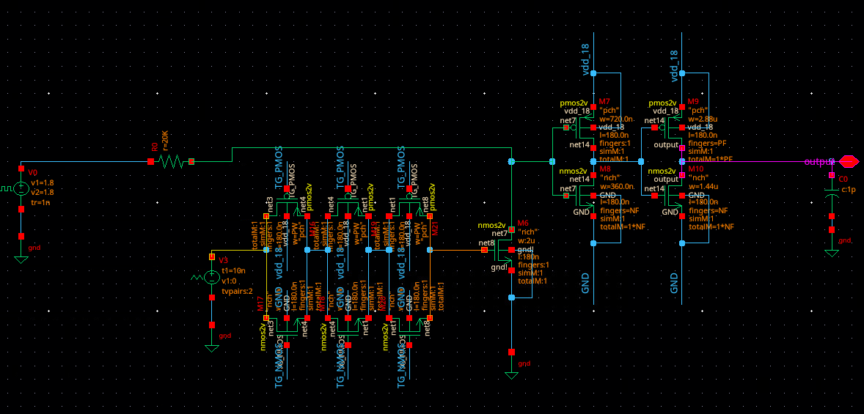Click the magenta output net label

819,161
